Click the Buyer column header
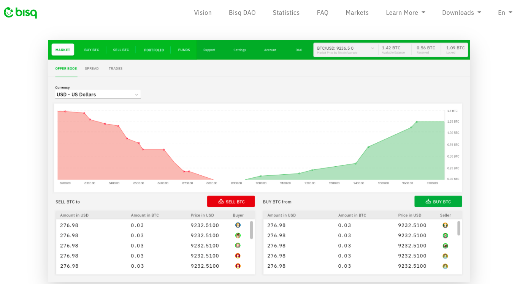Viewport: 520px width, 284px height. (x=238, y=215)
